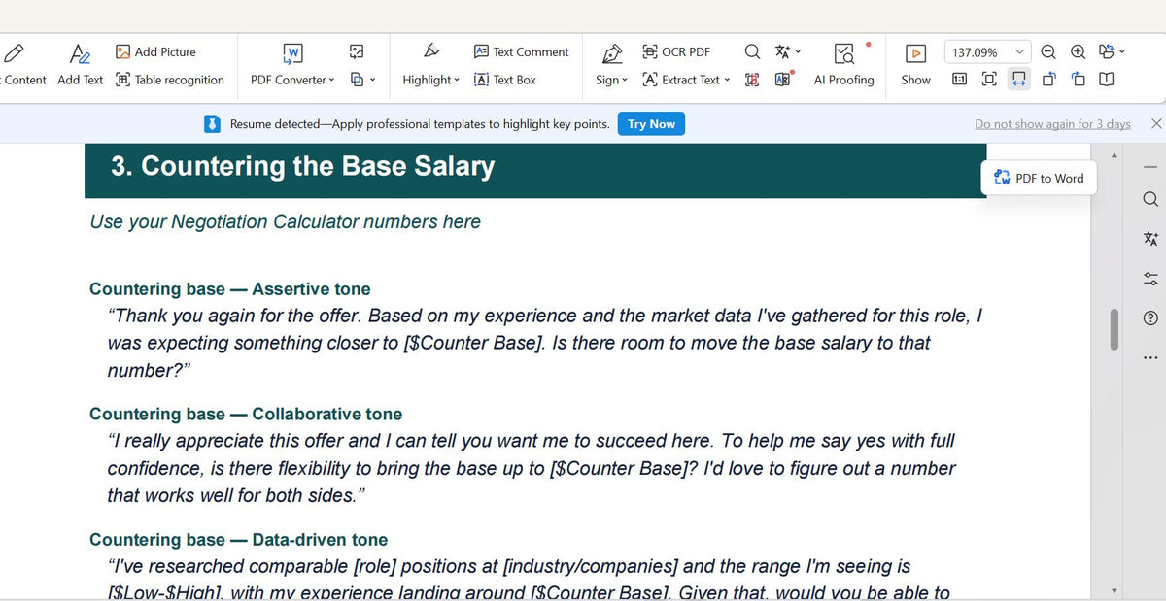
Task: Expand the Sign dropdown arrow
Action: click(625, 81)
